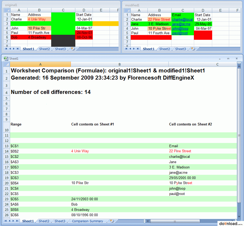Go to last sheet in original1 window
244x226 pixels.
18,49
